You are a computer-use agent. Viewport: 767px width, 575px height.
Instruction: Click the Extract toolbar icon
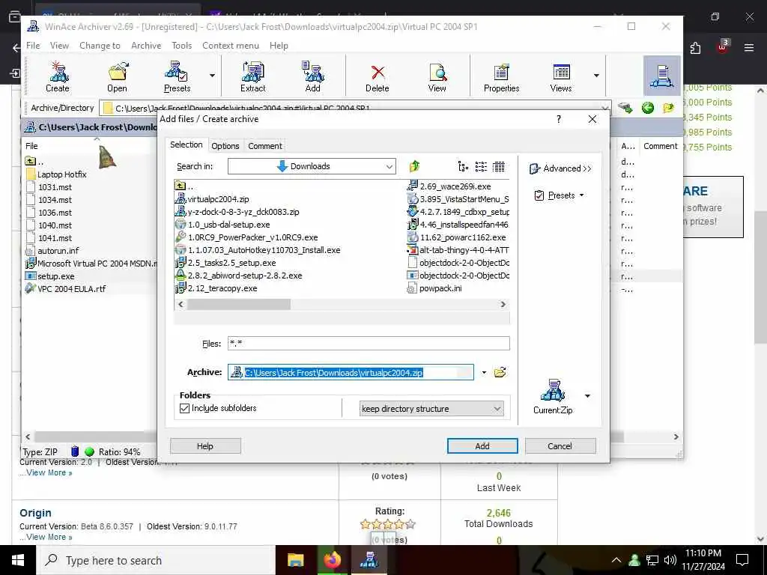pos(253,76)
